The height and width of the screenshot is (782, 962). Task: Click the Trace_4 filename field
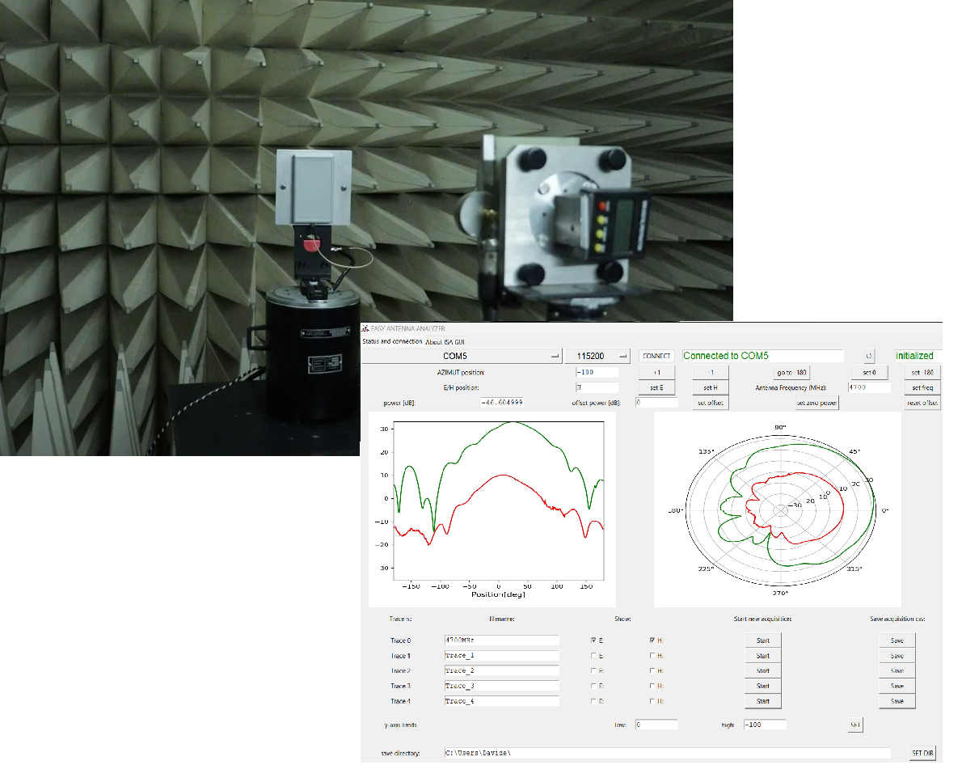point(502,701)
